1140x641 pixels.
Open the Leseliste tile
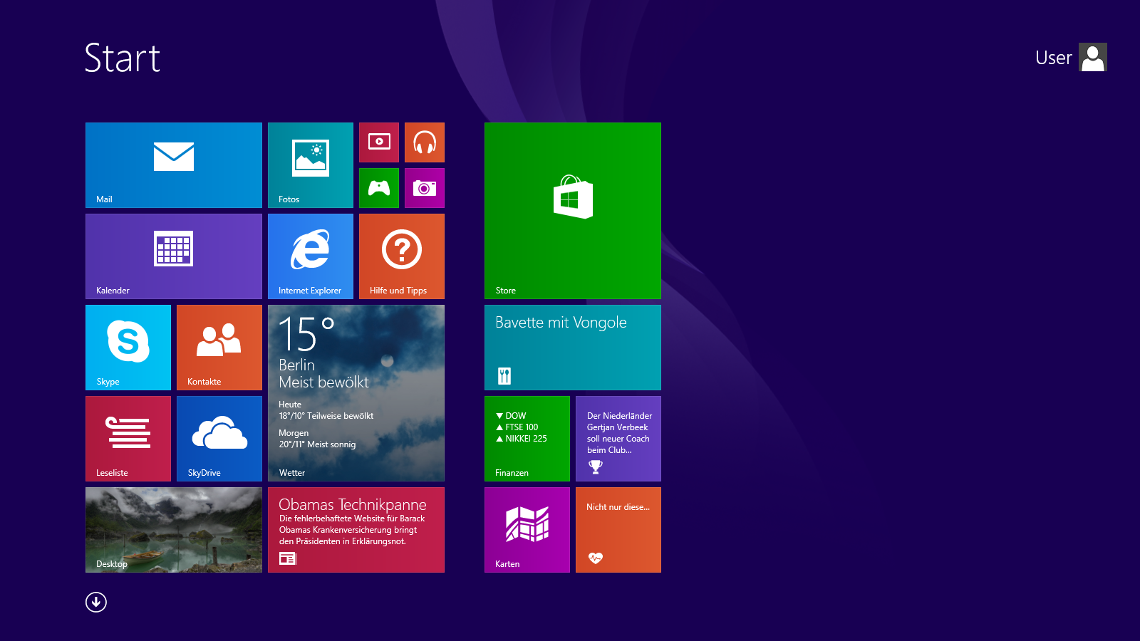(128, 439)
